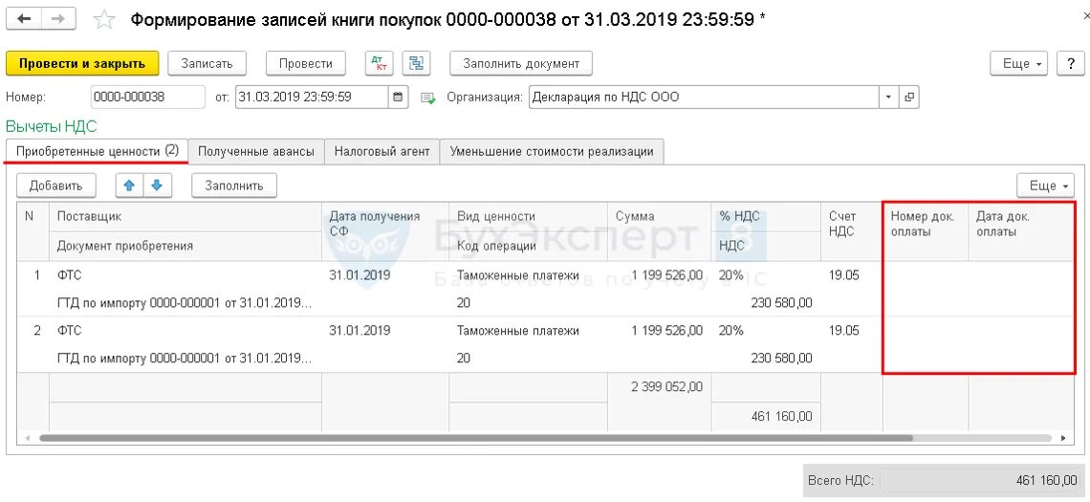The image size is (1090, 502).
Task: Click Код операции column header
Action: point(528,246)
